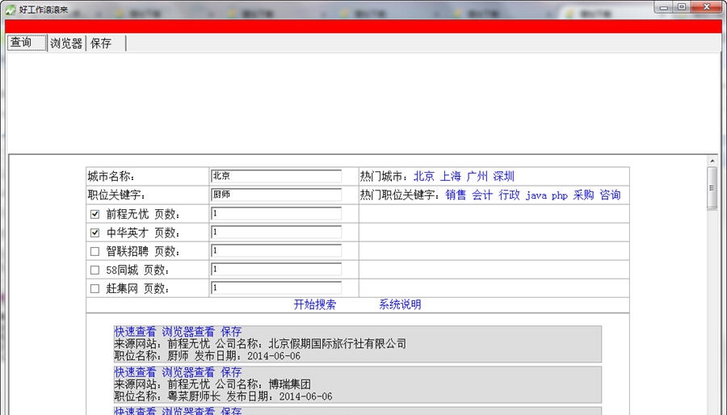Choose hot city 深圳
This screenshot has height=415, width=727.
point(503,176)
